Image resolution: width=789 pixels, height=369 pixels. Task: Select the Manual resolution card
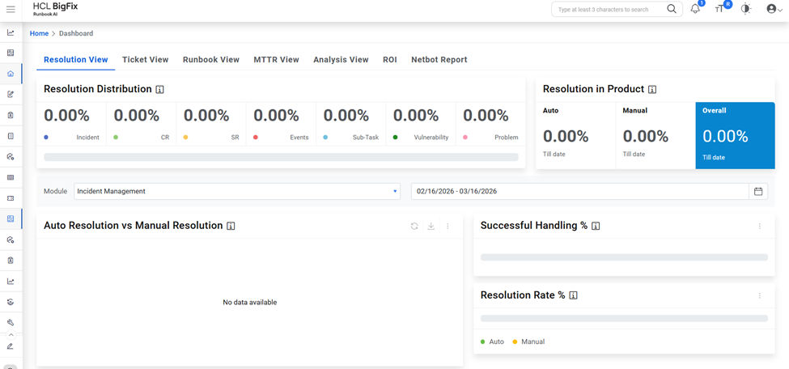point(655,135)
